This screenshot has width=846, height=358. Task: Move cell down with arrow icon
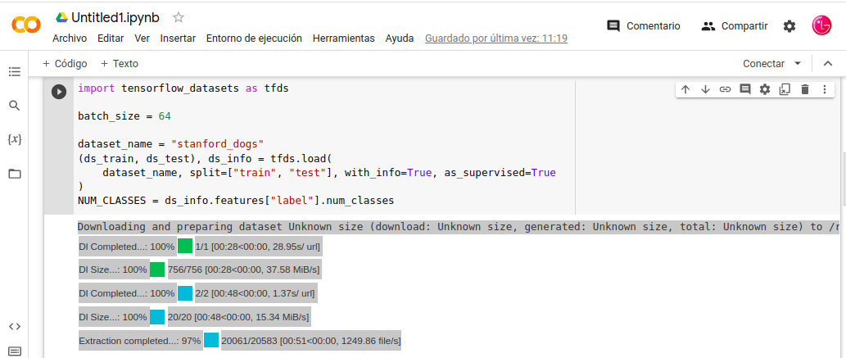pos(705,89)
